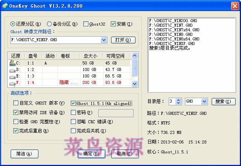Image resolution: width=241 pixels, height=166 pixels.
Task: Click the 总大小 column header
Action: coord(90,56)
